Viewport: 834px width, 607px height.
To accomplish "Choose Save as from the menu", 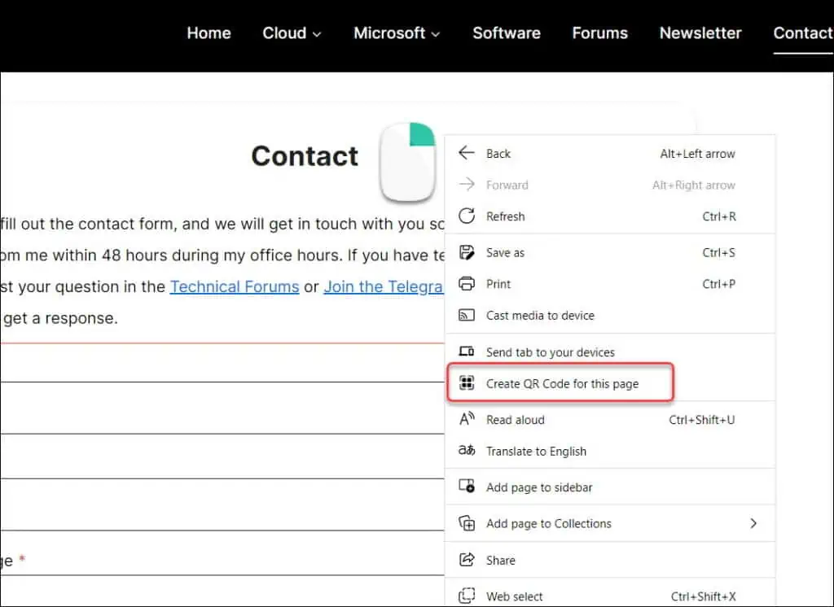I will pyautogui.click(x=609, y=252).
